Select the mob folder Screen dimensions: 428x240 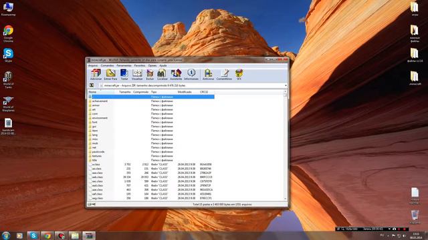pos(95,143)
